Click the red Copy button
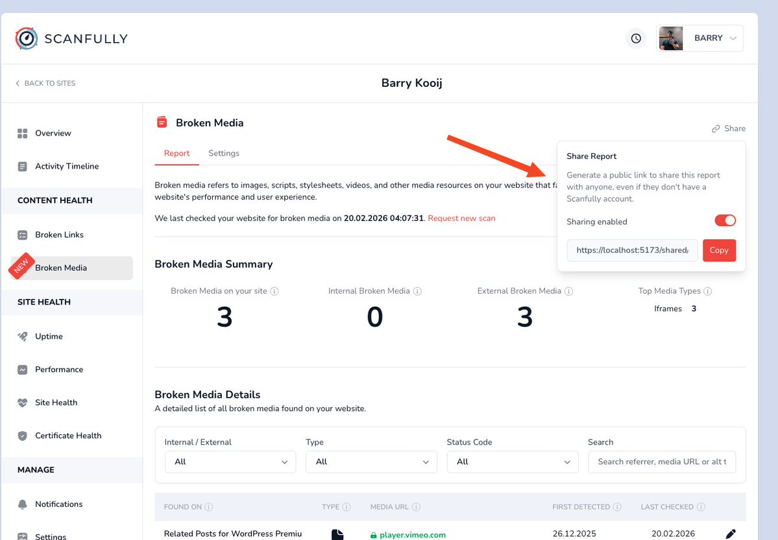 coord(719,250)
